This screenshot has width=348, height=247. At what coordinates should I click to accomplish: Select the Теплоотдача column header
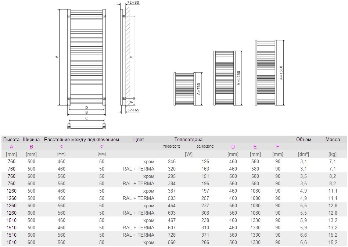(189, 140)
